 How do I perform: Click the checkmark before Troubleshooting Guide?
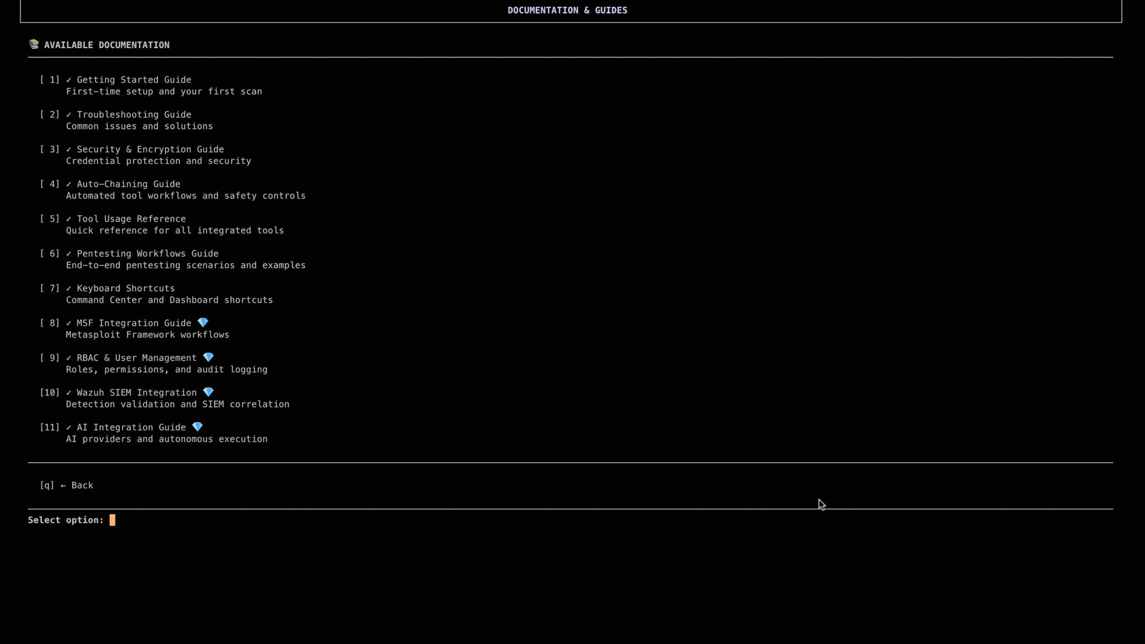(69, 115)
